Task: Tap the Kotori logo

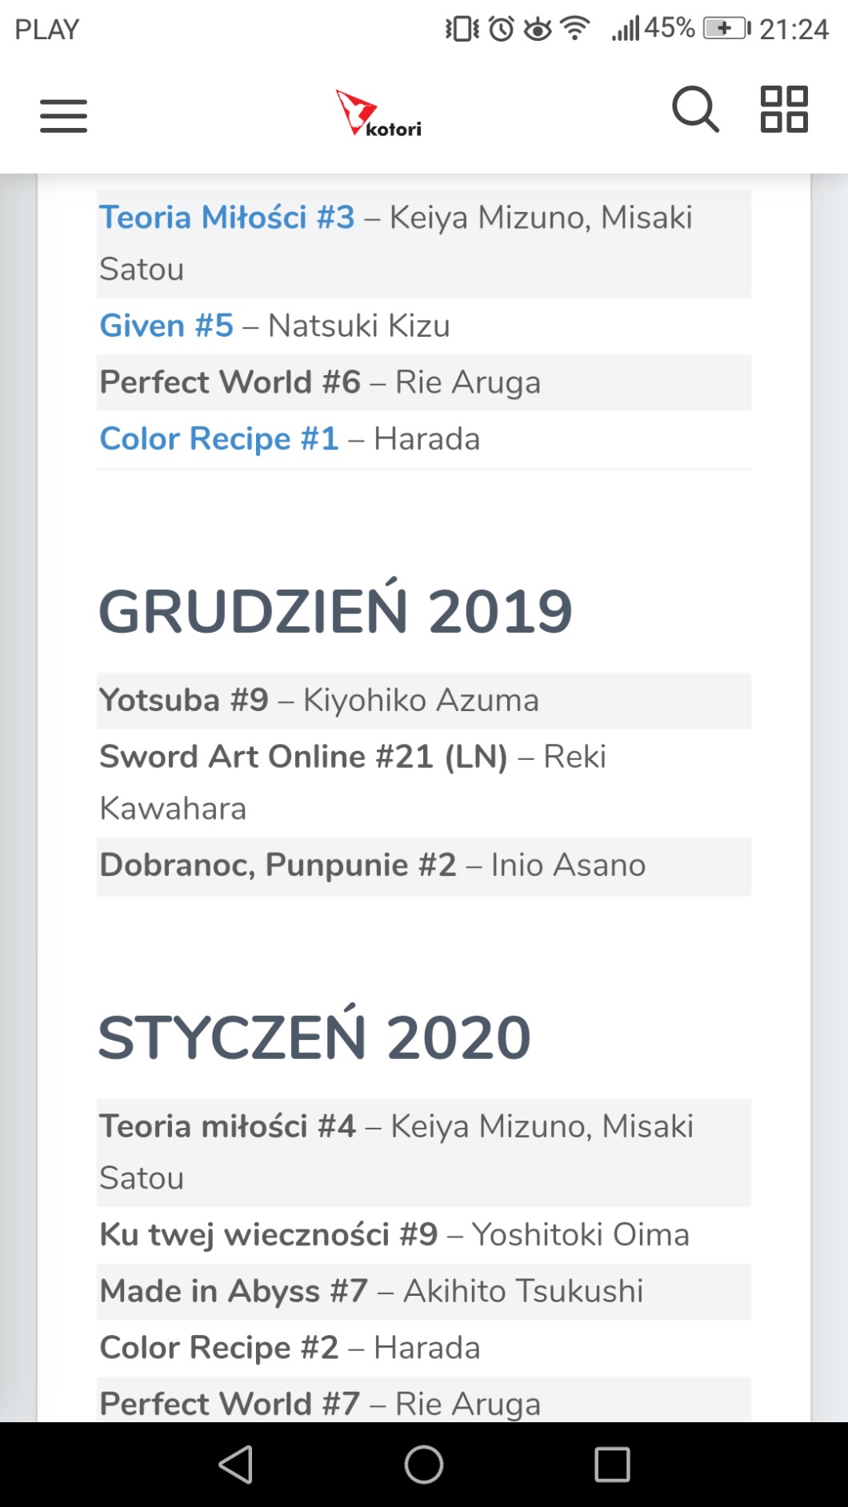Action: [x=378, y=114]
